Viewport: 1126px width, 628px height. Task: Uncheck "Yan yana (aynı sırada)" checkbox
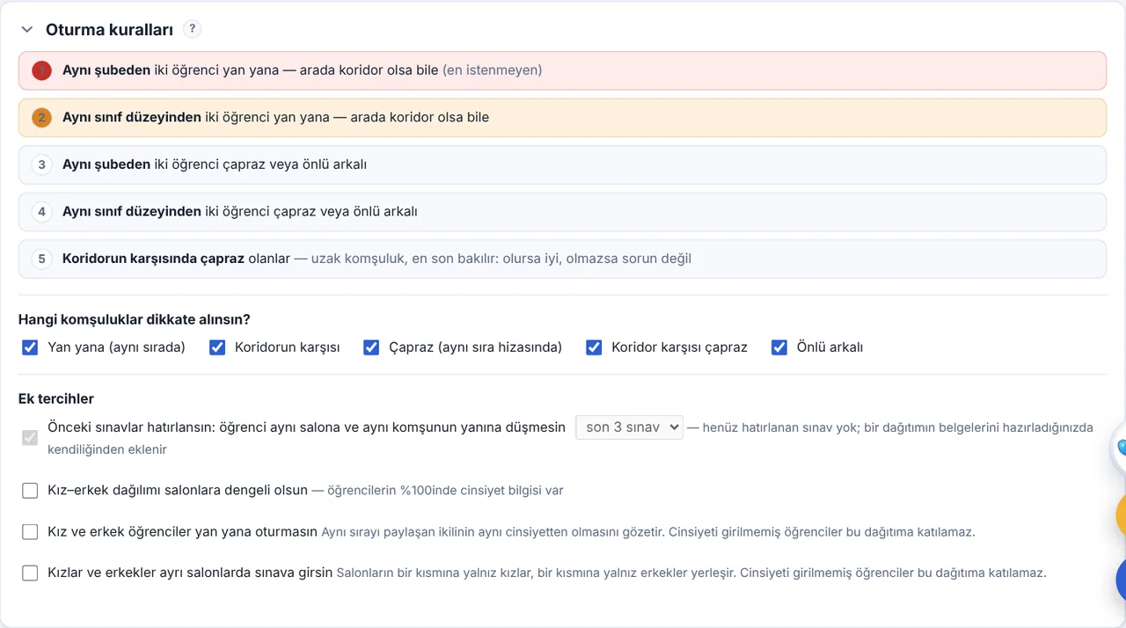[x=30, y=347]
